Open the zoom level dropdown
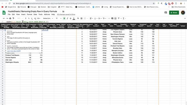The height and width of the screenshot is (105, 187). click(x=20, y=18)
